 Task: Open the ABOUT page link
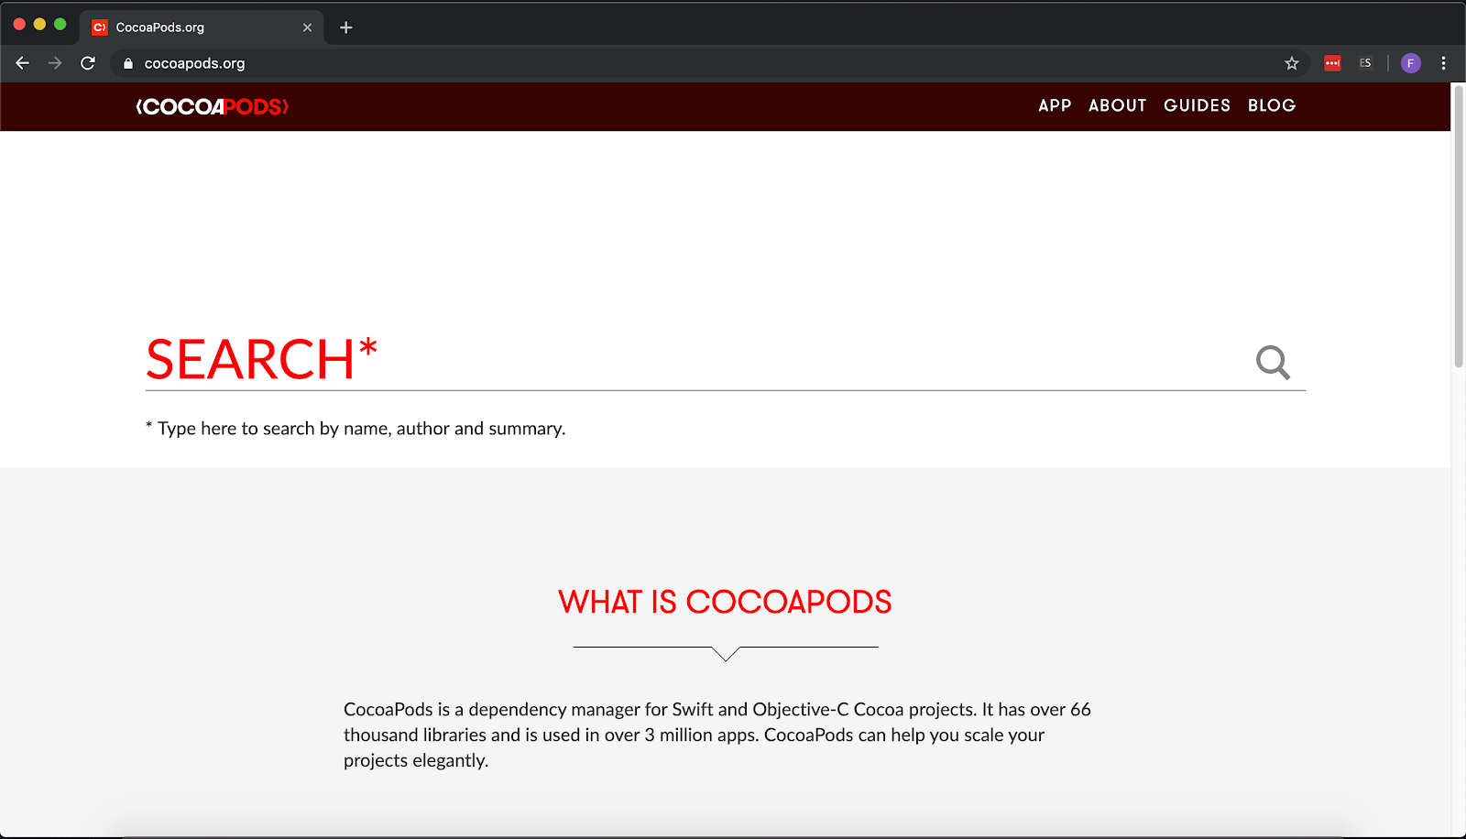tap(1117, 105)
